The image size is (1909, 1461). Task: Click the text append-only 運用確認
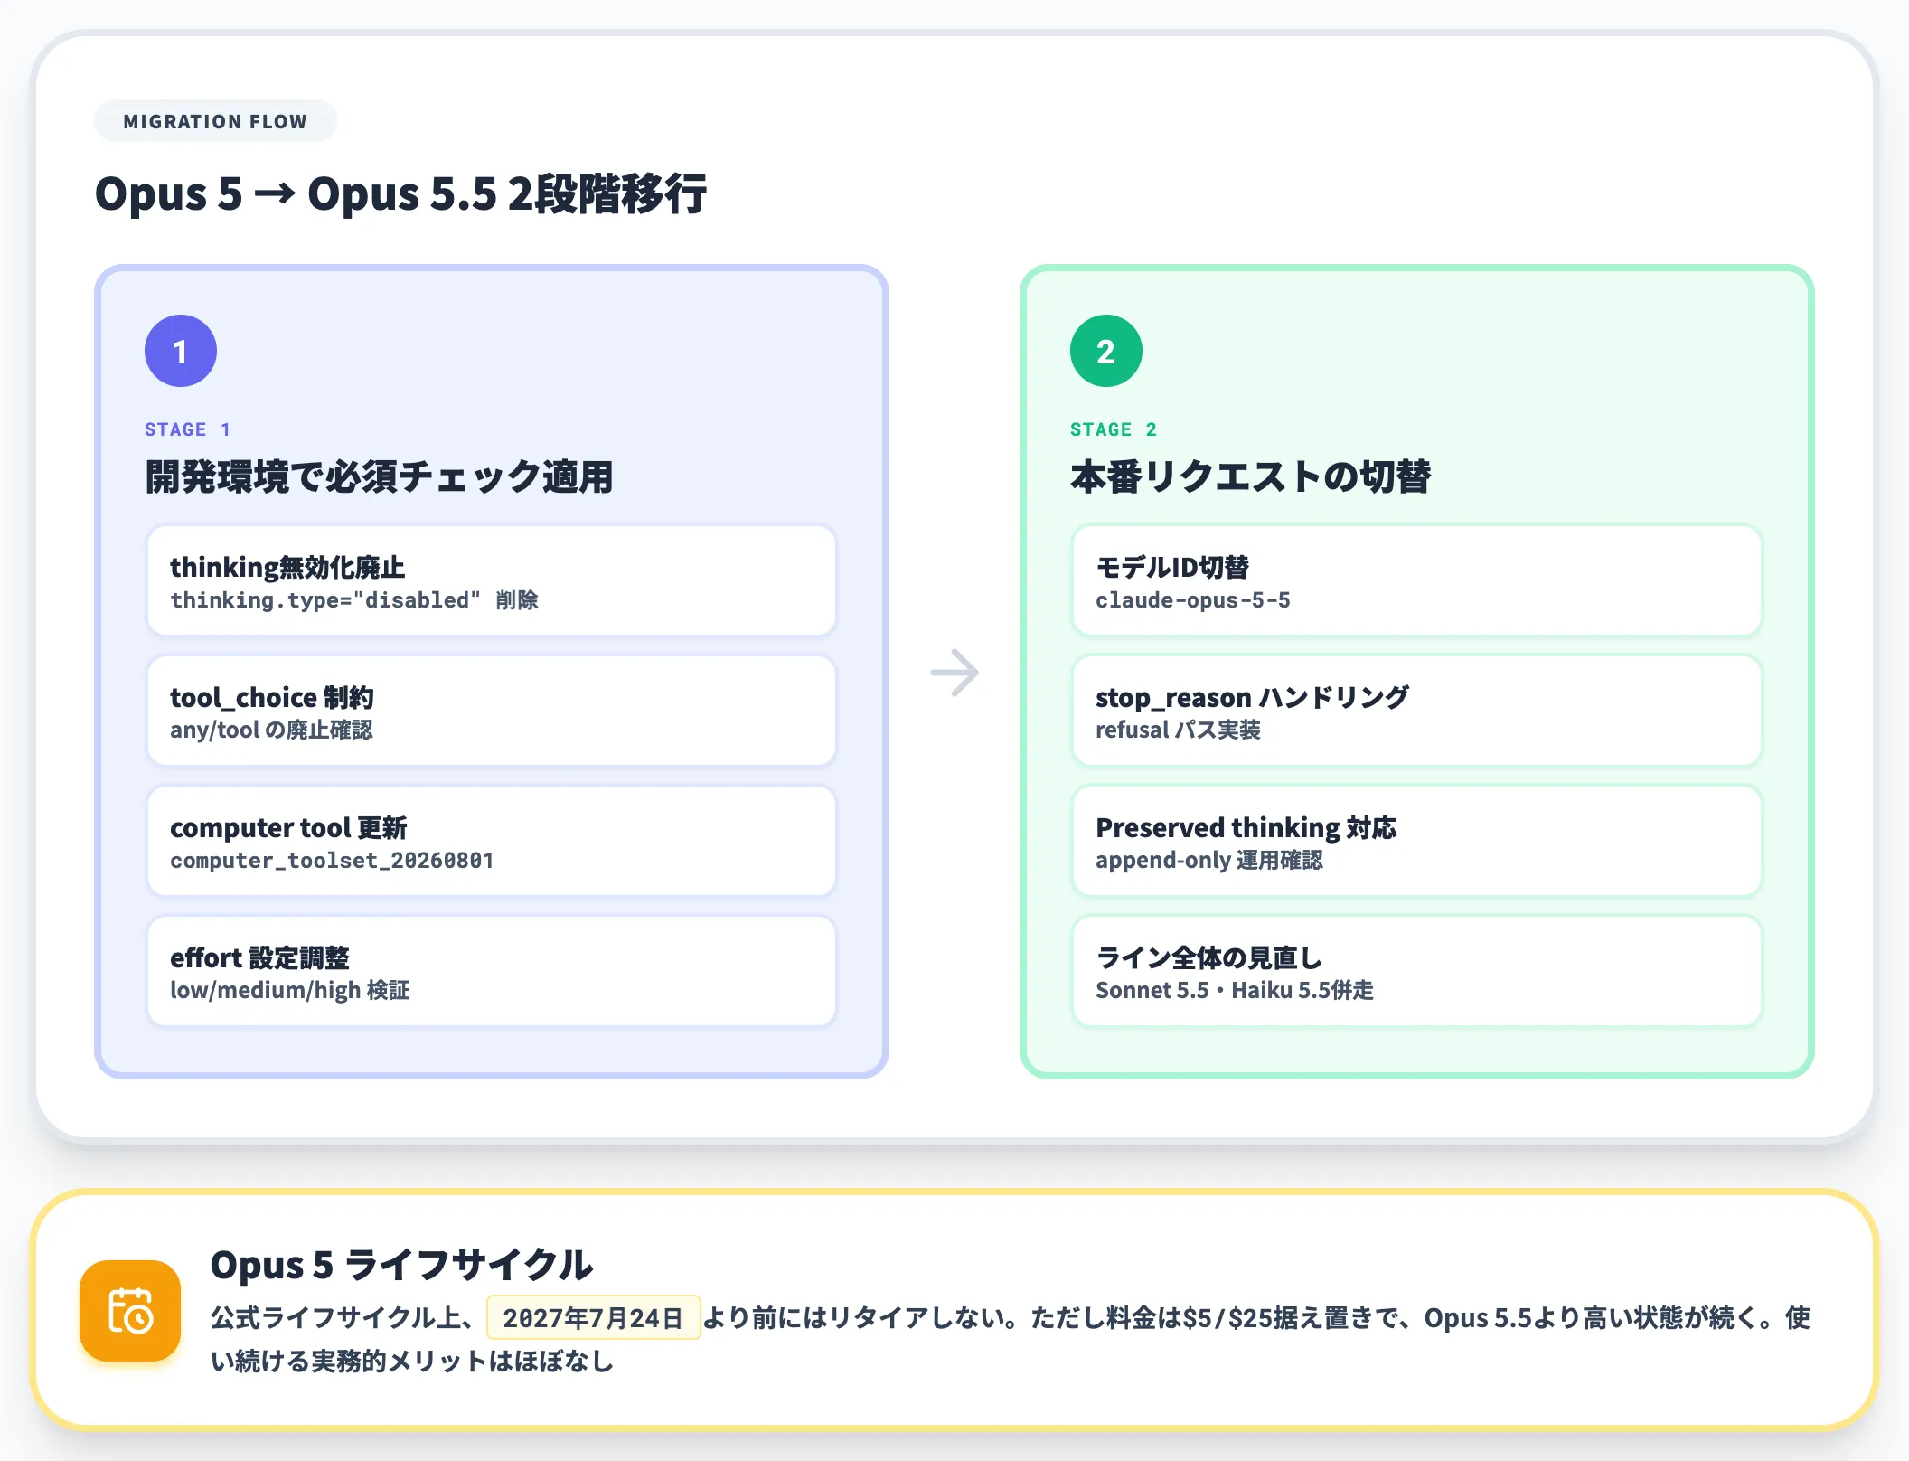[1209, 860]
